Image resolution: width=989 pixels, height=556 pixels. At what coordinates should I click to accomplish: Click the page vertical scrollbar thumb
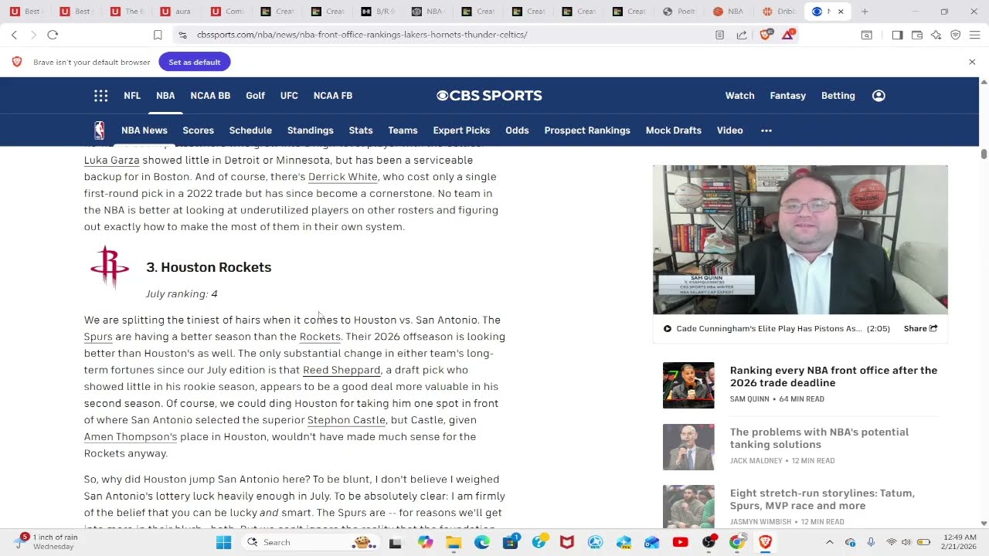pyautogui.click(x=984, y=154)
